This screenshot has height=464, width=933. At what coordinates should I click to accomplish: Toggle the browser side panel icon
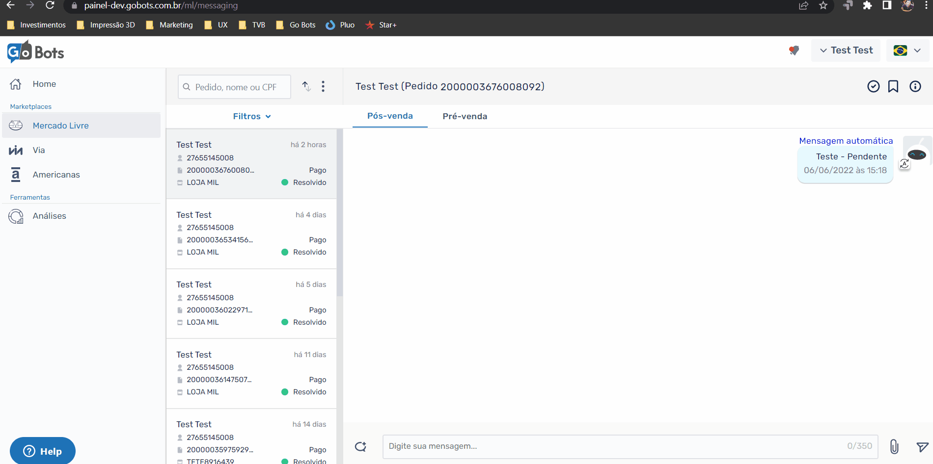887,5
